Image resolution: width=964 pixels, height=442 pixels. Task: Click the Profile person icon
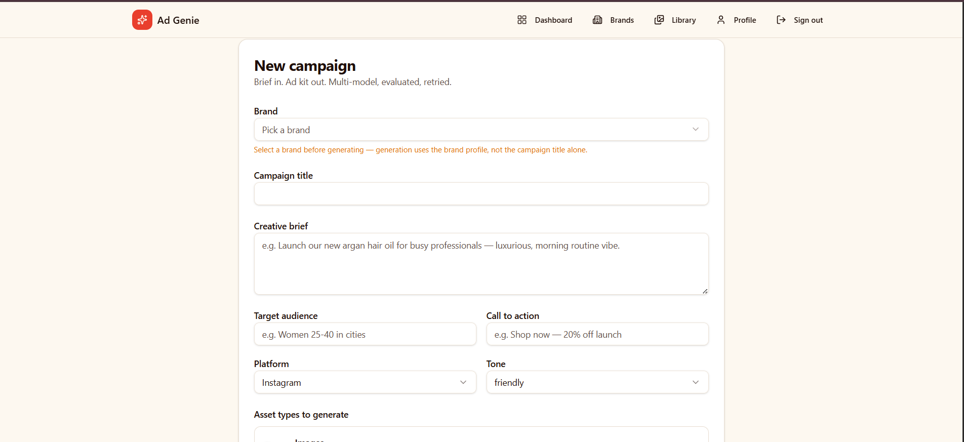[721, 20]
